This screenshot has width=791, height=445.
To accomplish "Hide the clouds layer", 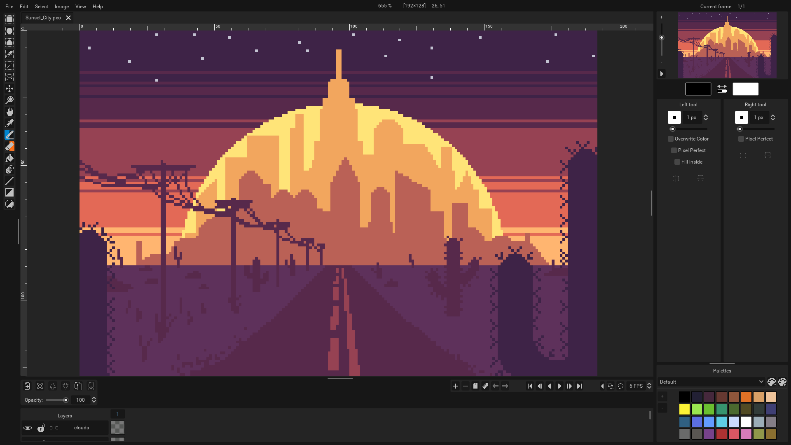I will tap(28, 428).
